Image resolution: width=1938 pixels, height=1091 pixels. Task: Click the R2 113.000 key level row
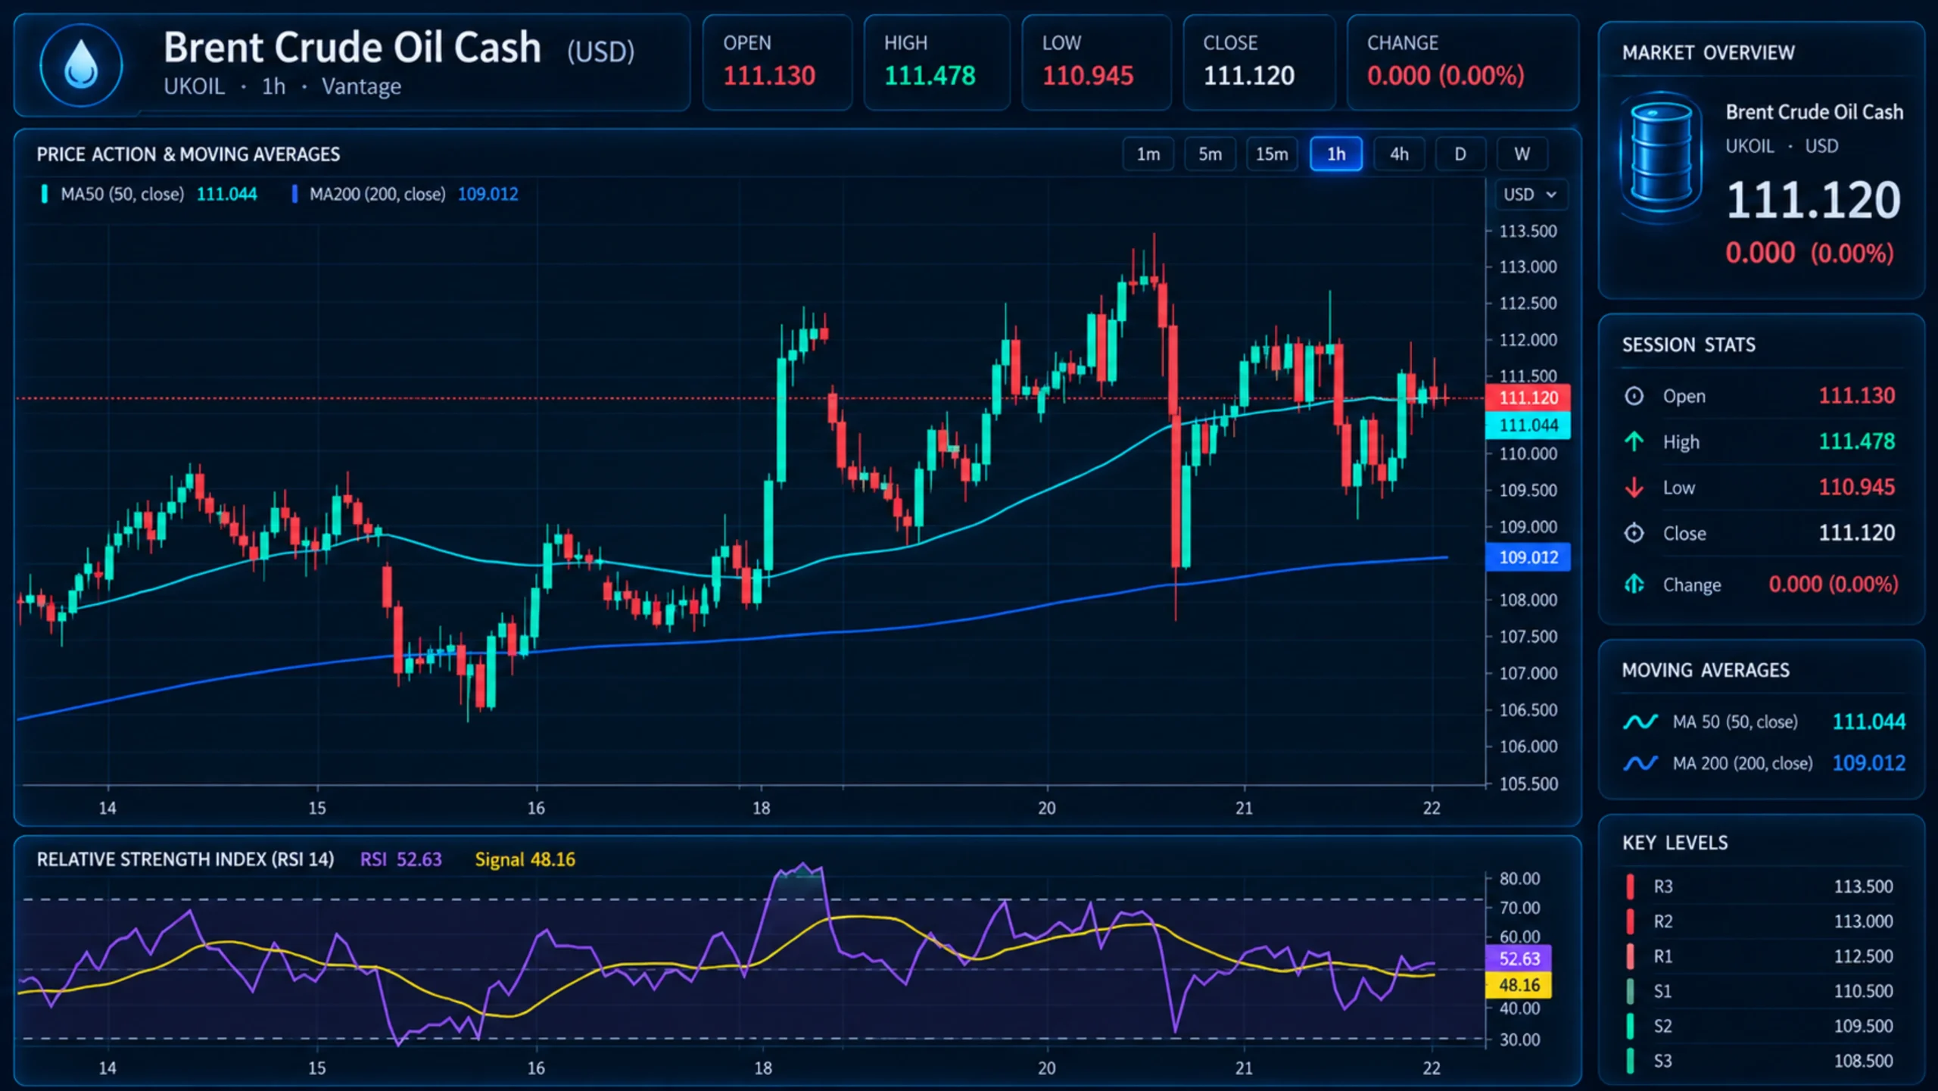coord(1760,921)
